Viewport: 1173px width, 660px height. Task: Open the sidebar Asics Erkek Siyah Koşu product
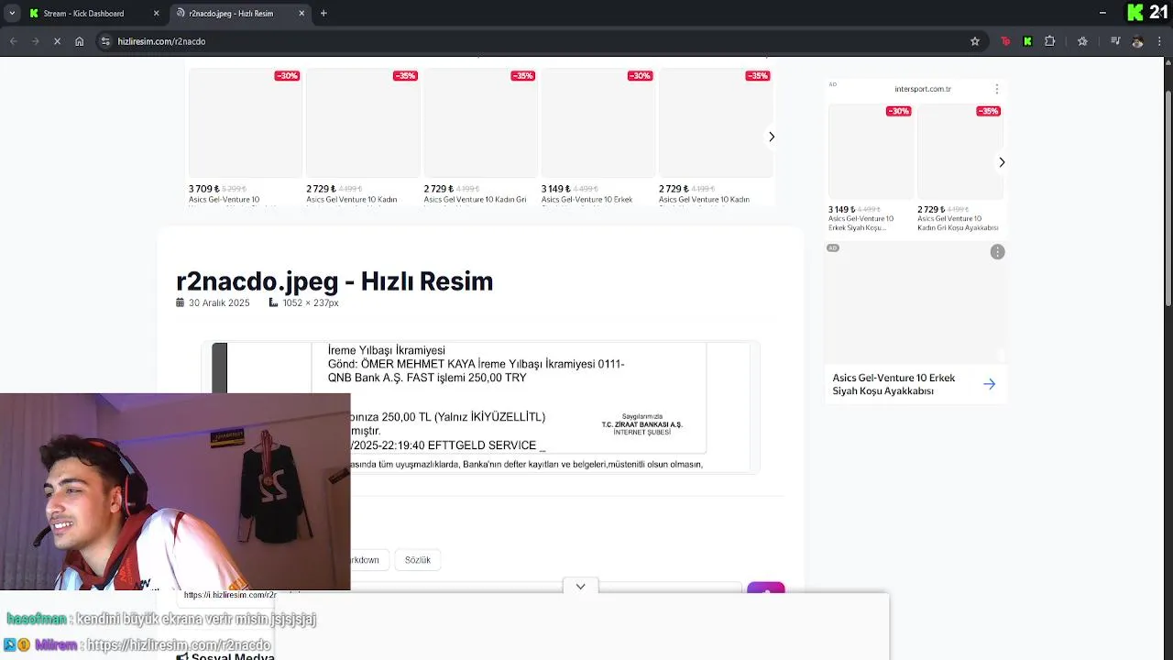pyautogui.click(x=871, y=169)
